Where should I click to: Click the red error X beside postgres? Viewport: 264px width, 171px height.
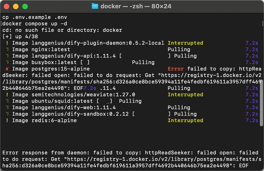point(7,69)
